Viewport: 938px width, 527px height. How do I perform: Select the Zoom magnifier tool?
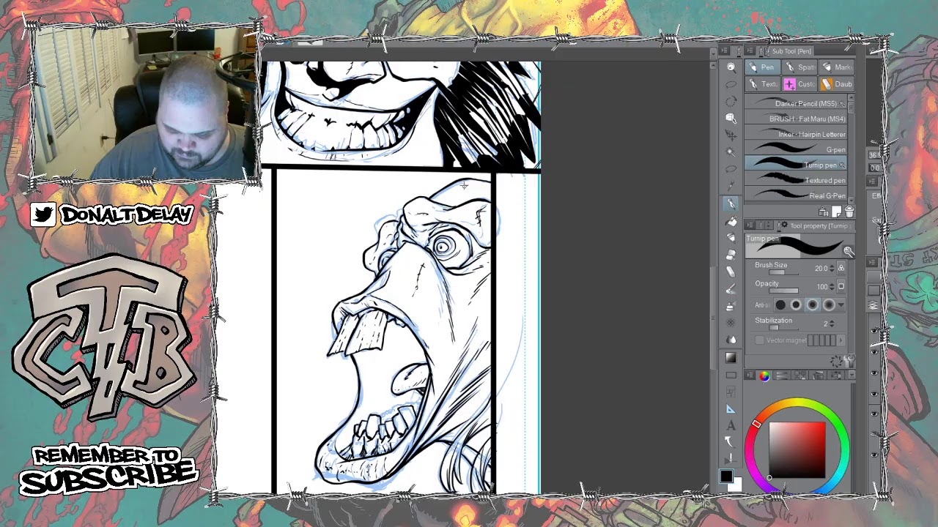pyautogui.click(x=731, y=67)
